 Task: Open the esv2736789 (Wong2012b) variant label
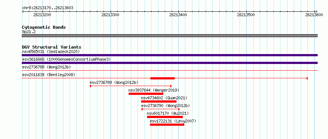114,82
